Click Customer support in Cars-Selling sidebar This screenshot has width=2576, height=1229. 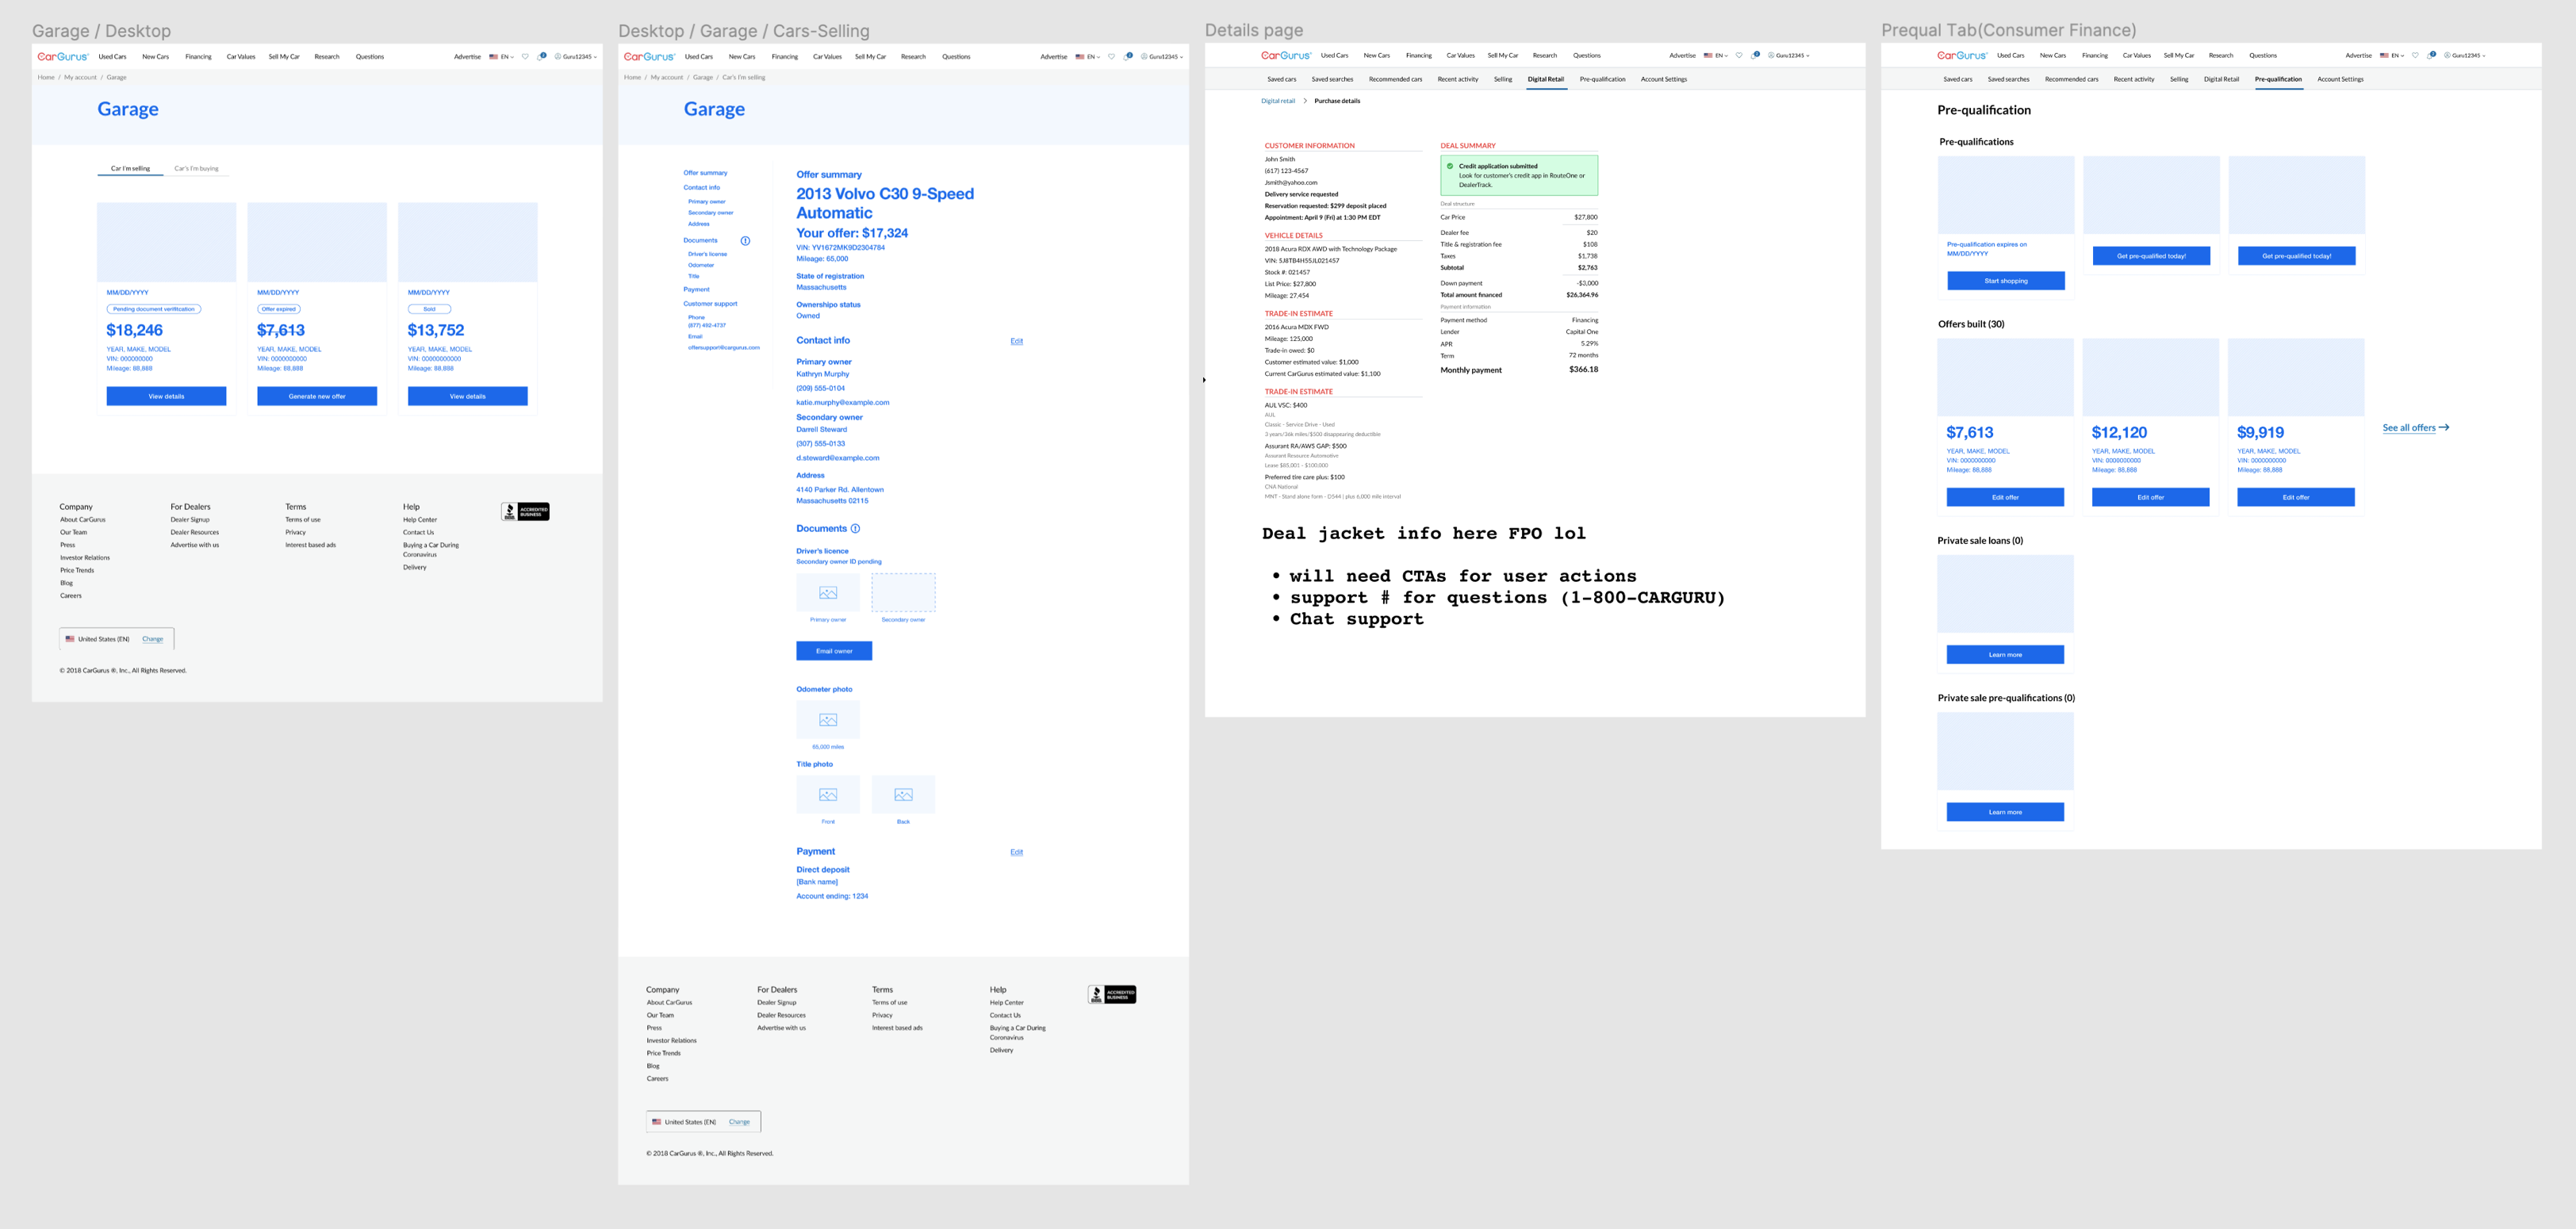[x=710, y=304]
